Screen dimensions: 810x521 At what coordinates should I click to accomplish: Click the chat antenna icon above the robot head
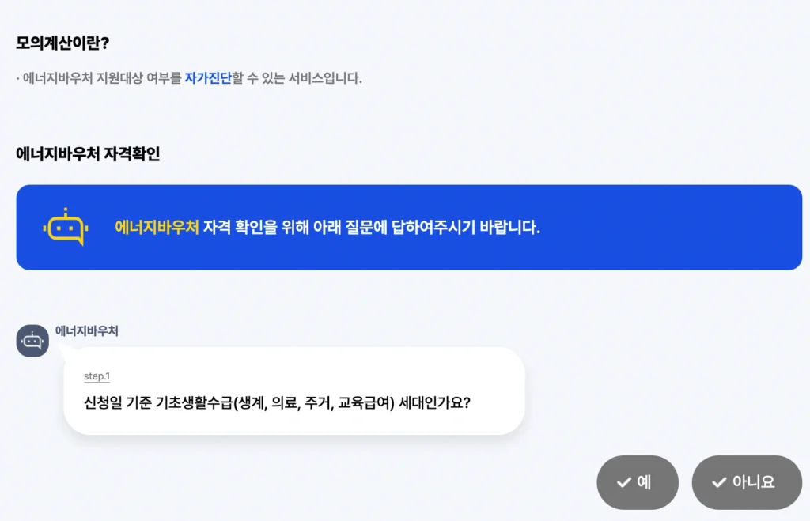point(67,210)
